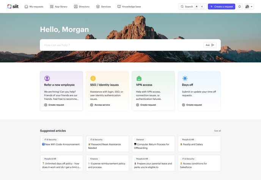Go to the Directory page
The width and height of the screenshot is (261, 180).
pyautogui.click(x=82, y=6)
